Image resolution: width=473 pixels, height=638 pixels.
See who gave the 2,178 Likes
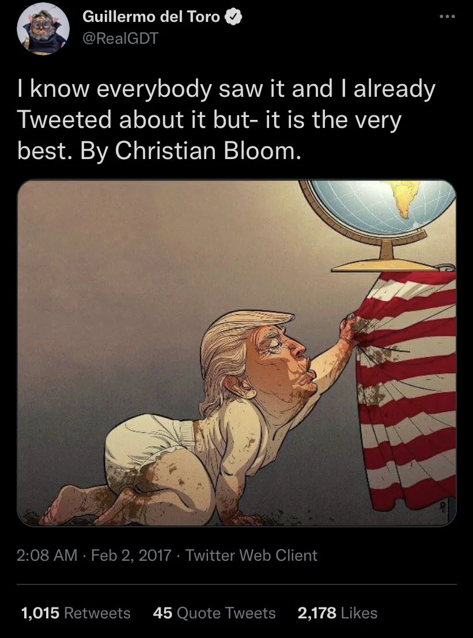click(x=338, y=613)
